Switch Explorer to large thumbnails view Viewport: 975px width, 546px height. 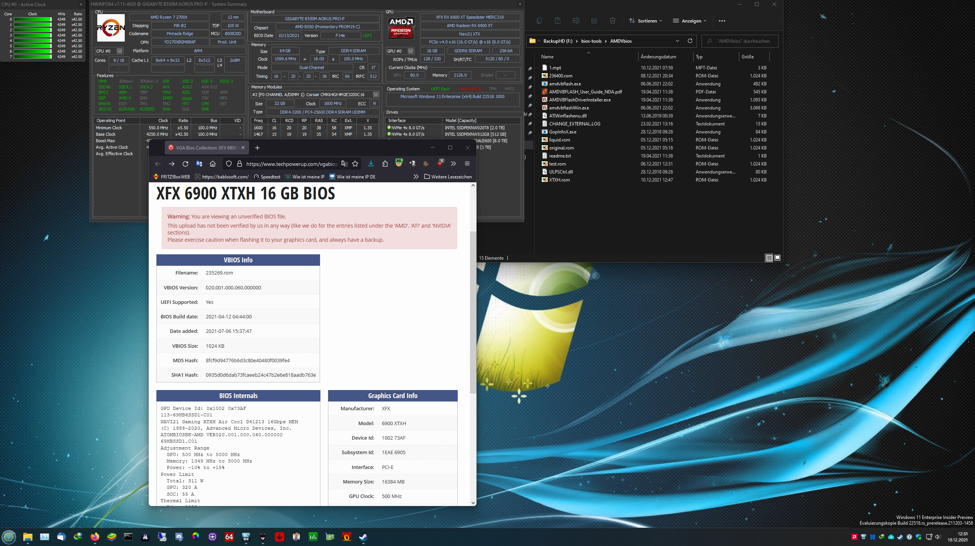(777, 258)
